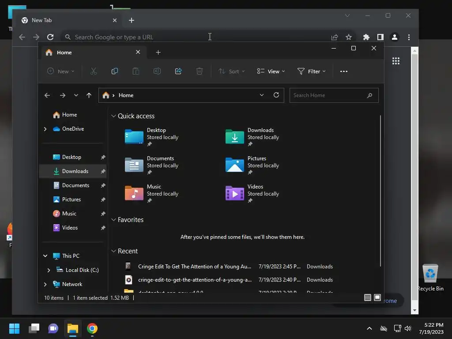Open Task View on the taskbar
452x339 pixels.
[34, 328]
